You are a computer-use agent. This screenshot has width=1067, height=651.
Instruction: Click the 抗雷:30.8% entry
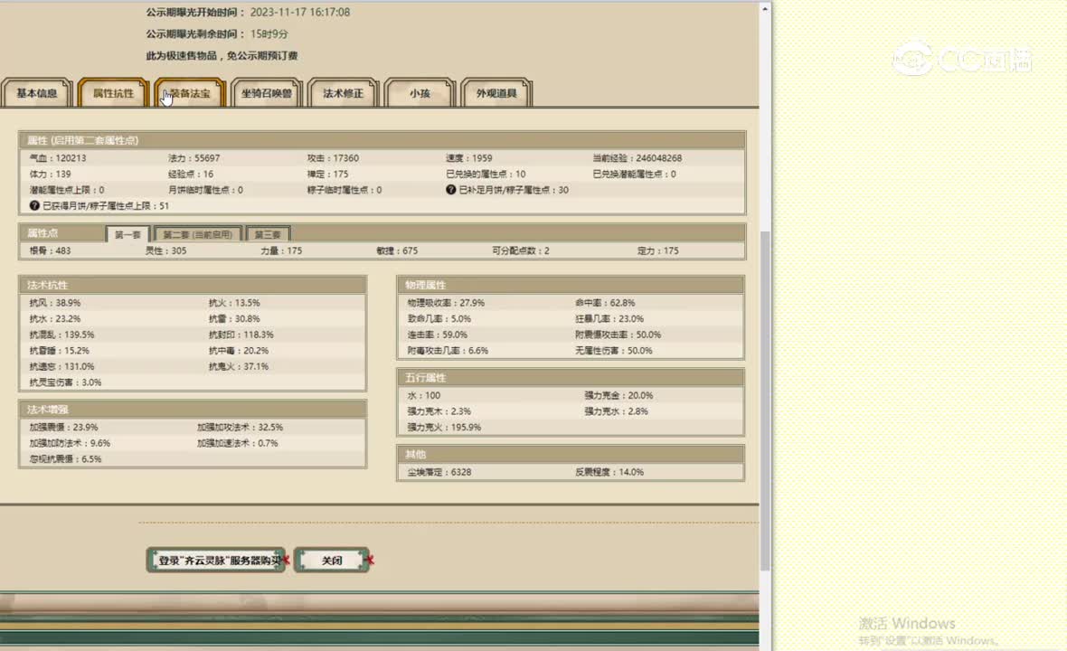pos(234,319)
